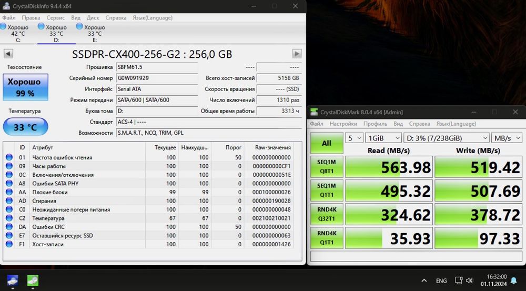
Task: Open Сервис menu in CrystalDiskInfo
Action: pyautogui.click(x=56, y=18)
